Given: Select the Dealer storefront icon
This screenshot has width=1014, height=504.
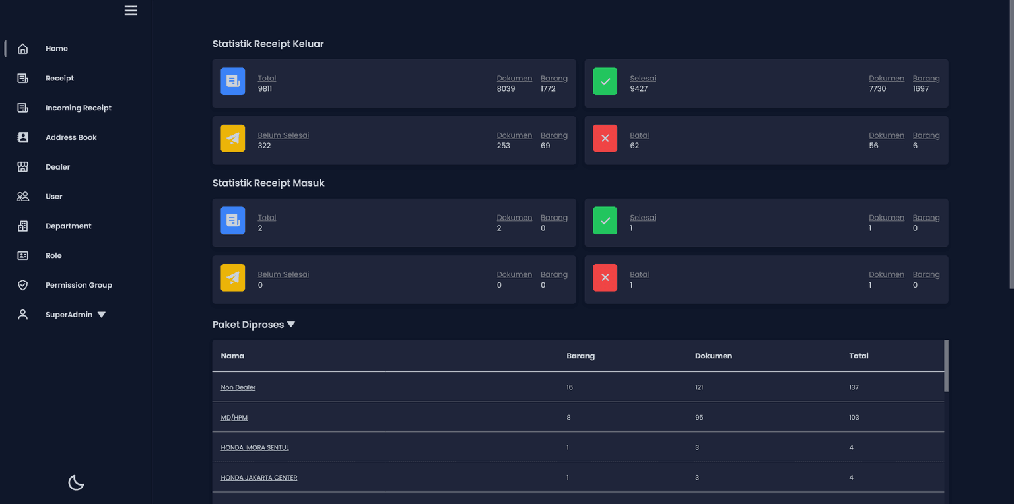Looking at the screenshot, I should point(22,167).
